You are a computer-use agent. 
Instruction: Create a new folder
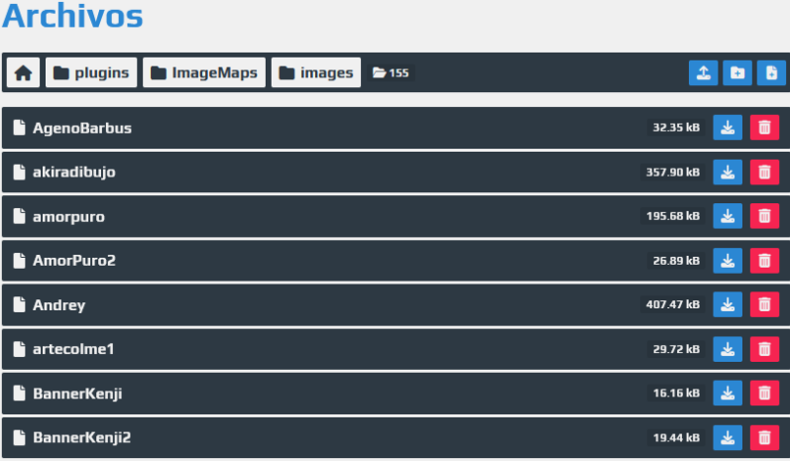coord(737,73)
